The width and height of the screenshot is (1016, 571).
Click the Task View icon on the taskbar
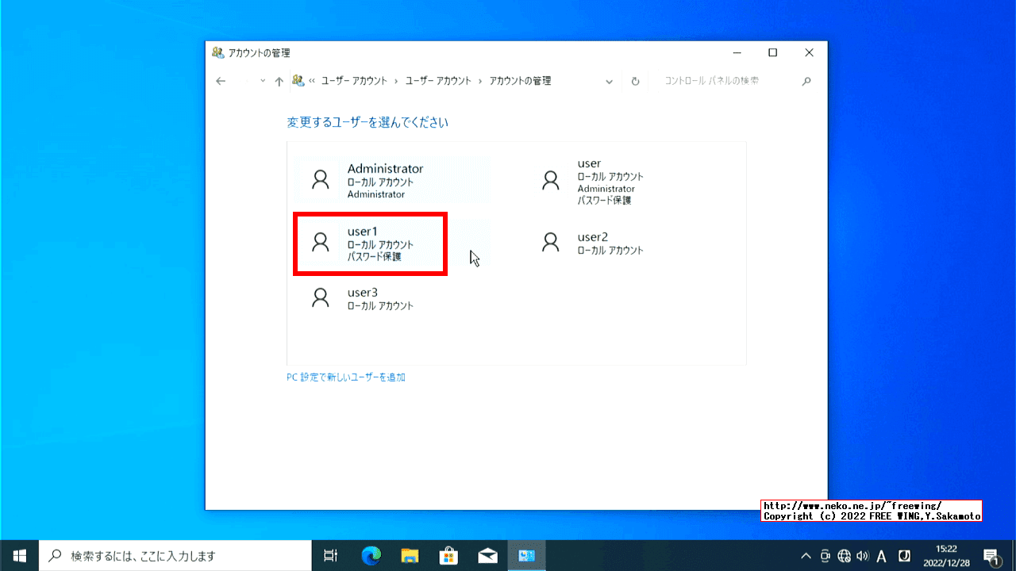point(330,555)
